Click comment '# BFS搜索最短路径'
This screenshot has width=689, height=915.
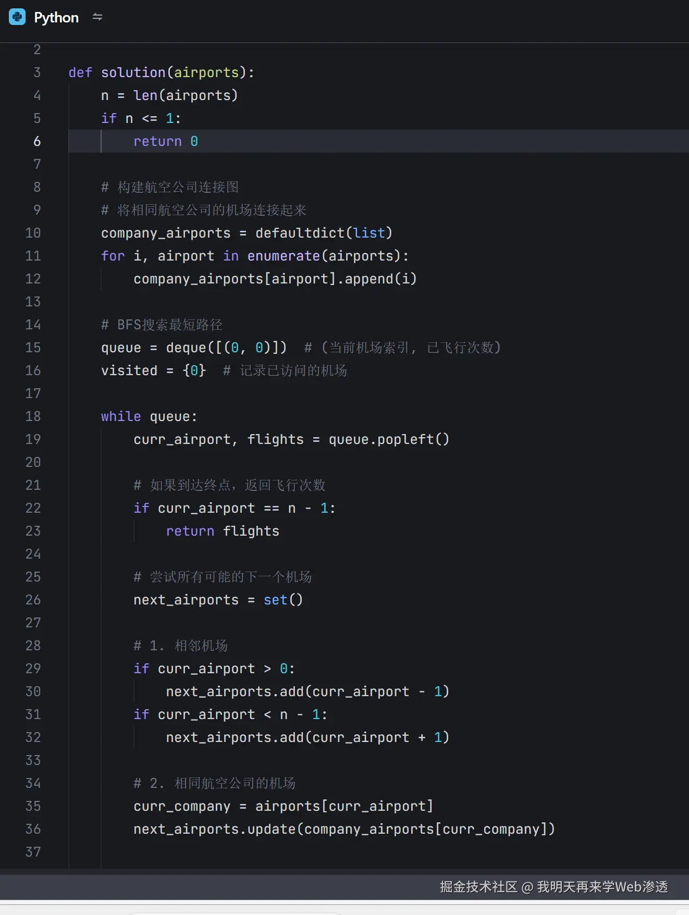(162, 325)
